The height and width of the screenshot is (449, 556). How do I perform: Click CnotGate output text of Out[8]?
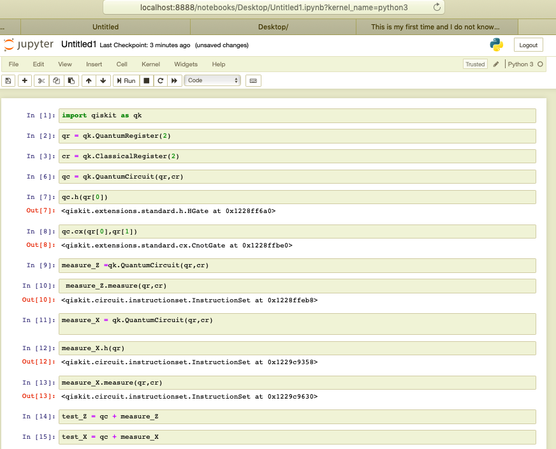pos(177,246)
